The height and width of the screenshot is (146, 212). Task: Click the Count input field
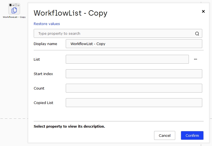134,88
